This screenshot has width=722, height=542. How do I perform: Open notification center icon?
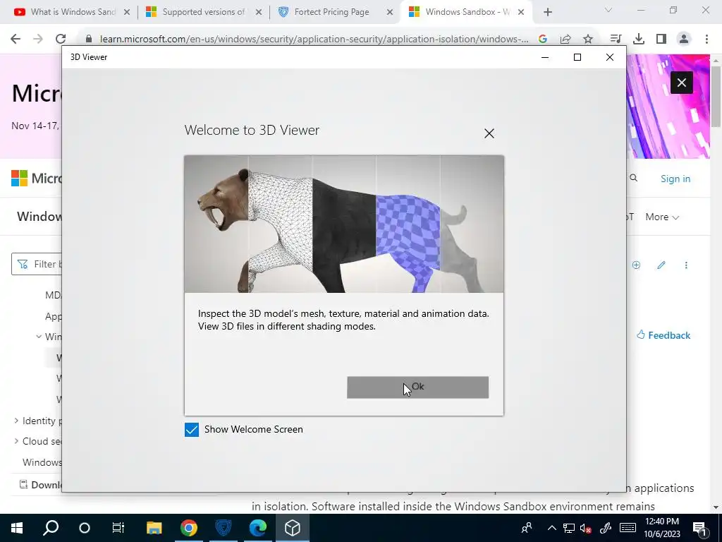click(x=700, y=528)
